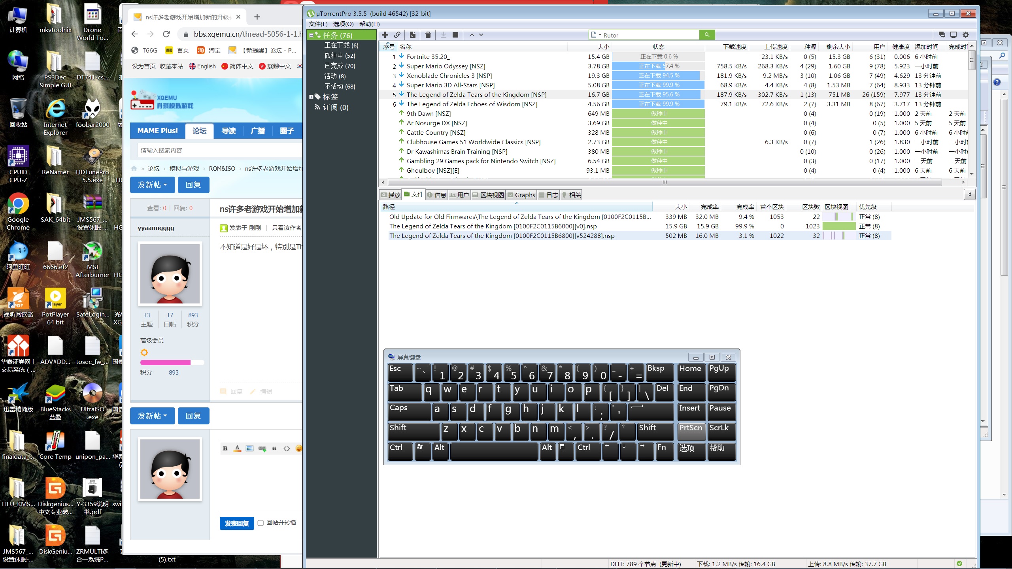The image size is (1012, 569).
Task: Click ROM&ISO breadcrumb link
Action: coord(222,168)
